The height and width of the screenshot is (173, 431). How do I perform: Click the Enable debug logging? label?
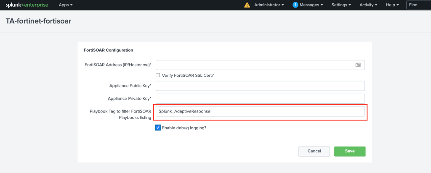(184, 128)
